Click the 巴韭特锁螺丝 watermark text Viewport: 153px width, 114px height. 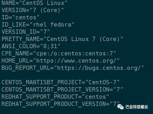pos(137,107)
